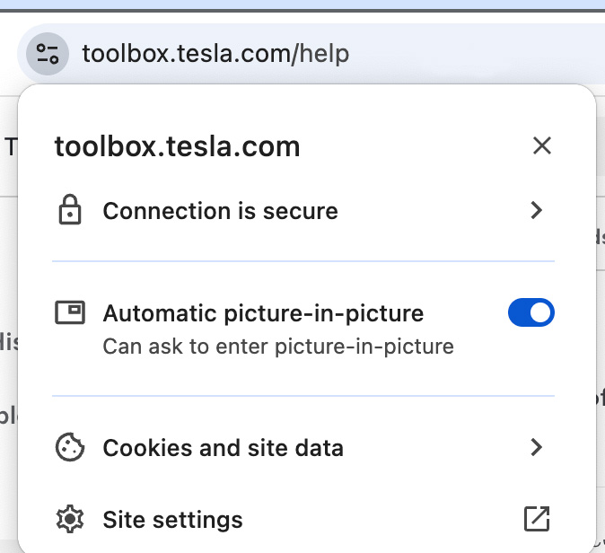This screenshot has height=553, width=605.
Task: Close the site info popup with X
Action: (542, 145)
